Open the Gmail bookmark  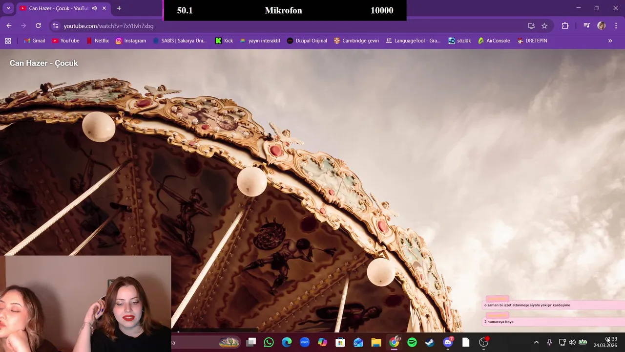[34, 41]
